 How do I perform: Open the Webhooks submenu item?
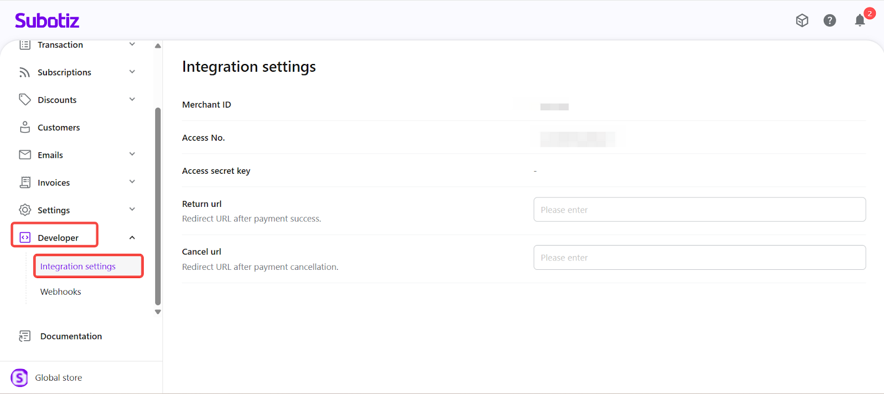(61, 292)
